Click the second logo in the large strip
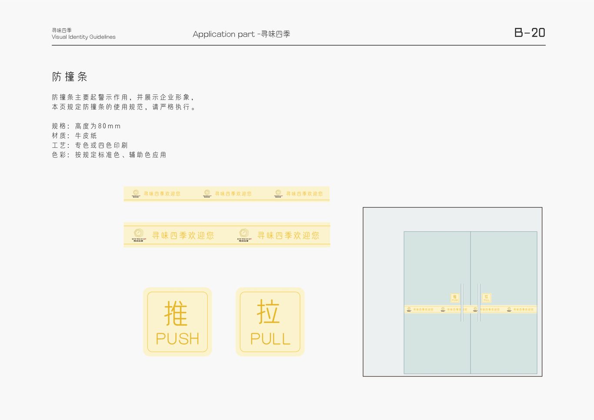Image resolution: width=594 pixels, height=420 pixels. click(244, 235)
